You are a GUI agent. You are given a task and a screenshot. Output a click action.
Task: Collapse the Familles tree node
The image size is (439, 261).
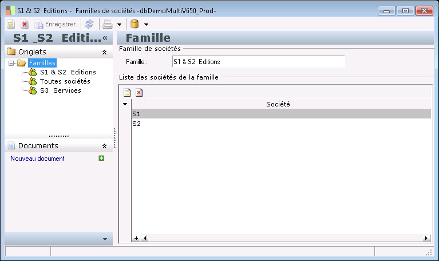click(11, 64)
